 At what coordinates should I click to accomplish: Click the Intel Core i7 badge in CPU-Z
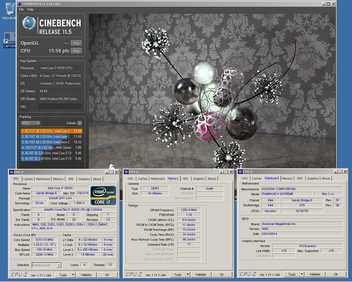point(103,196)
